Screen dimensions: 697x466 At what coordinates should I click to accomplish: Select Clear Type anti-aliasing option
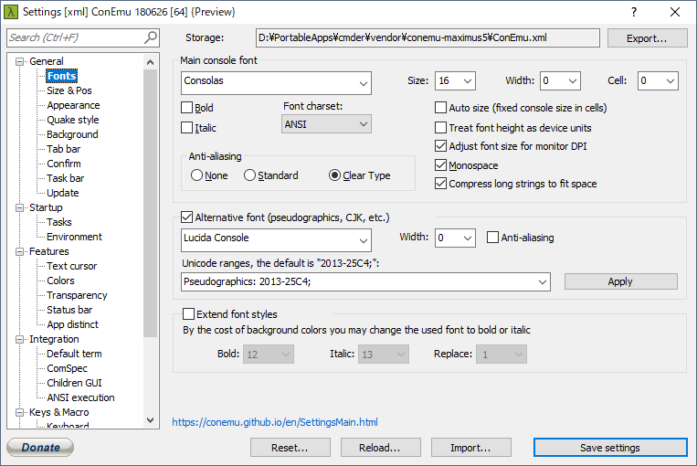point(334,175)
